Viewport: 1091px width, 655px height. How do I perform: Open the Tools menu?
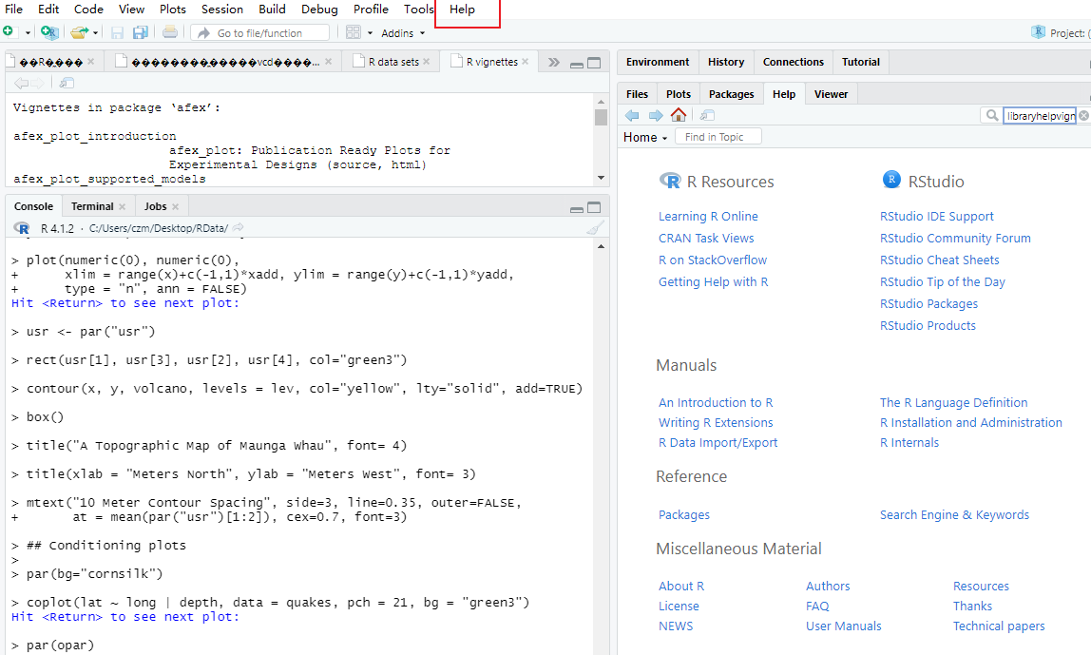[x=418, y=10]
